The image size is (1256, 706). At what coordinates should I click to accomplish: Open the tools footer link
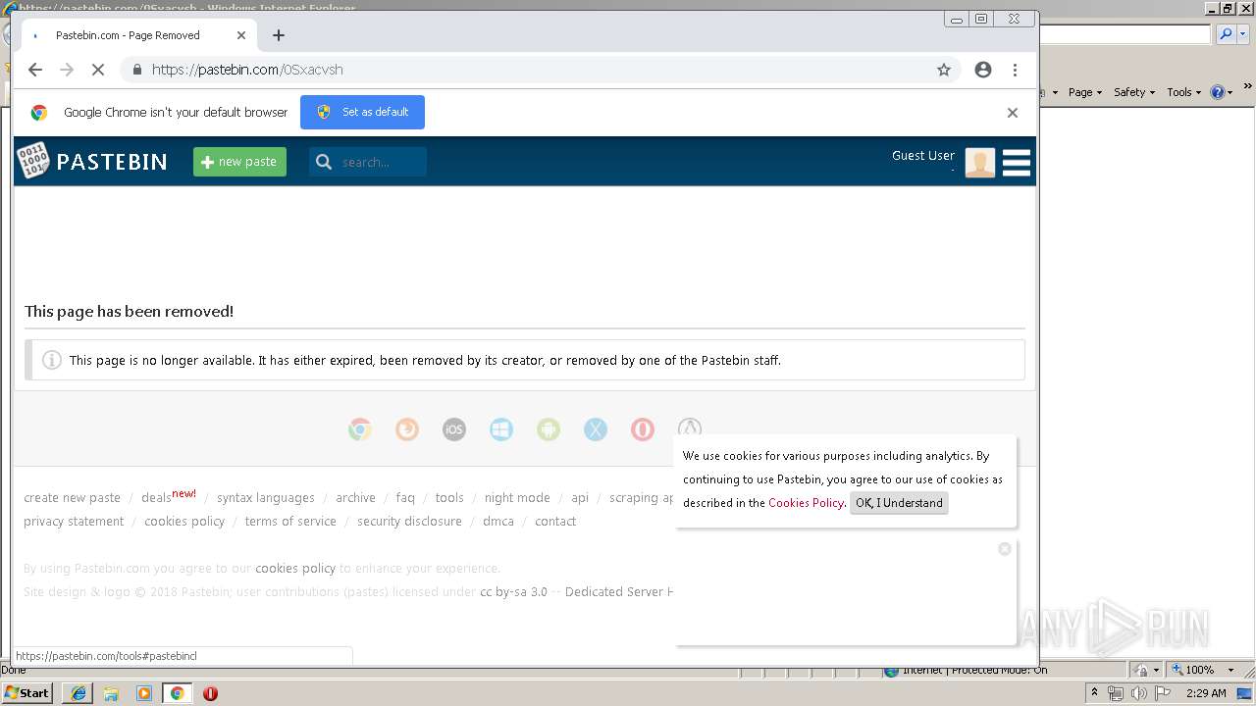click(449, 498)
